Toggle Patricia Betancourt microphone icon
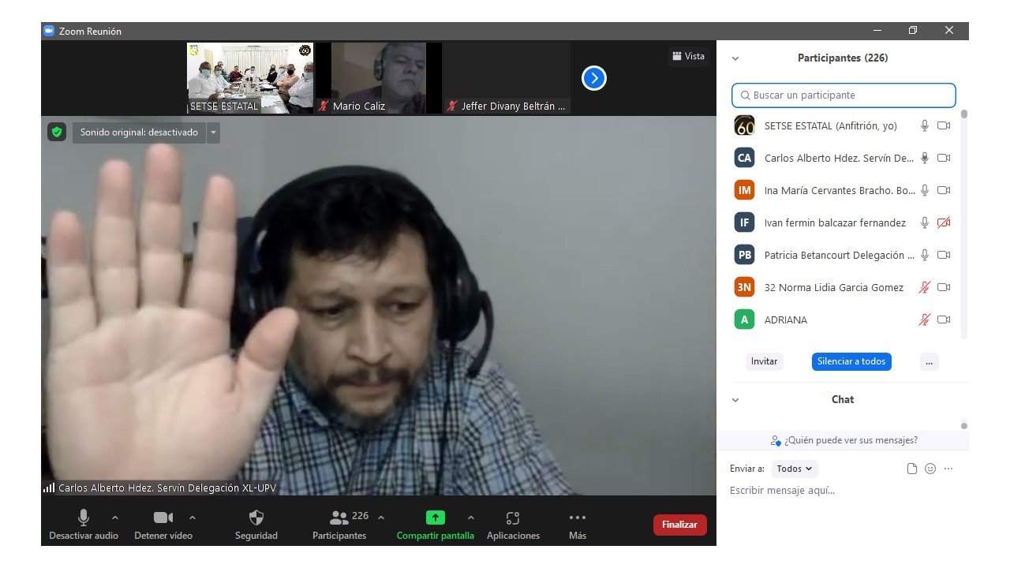The height and width of the screenshot is (568, 1010). coord(925,255)
